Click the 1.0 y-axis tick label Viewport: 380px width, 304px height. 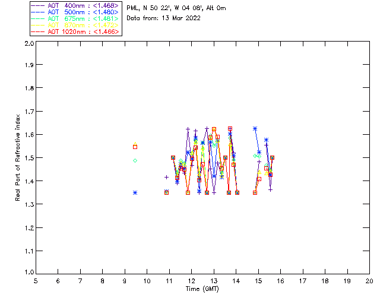(29, 272)
